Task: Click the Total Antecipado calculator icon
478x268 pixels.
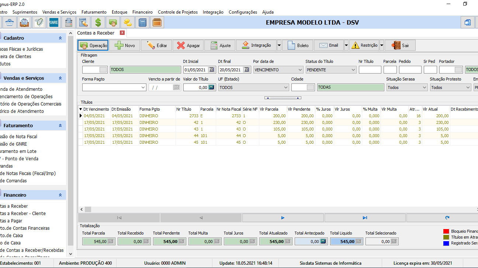Action: point(323,242)
